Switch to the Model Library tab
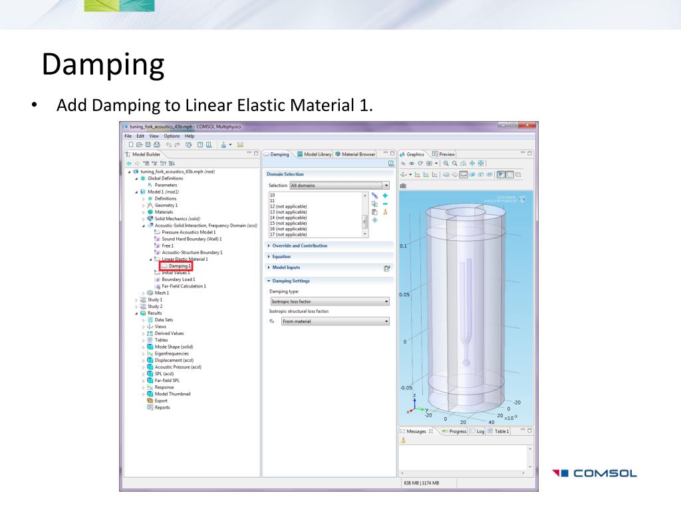Screen dimensions: 681x511 click(315, 154)
